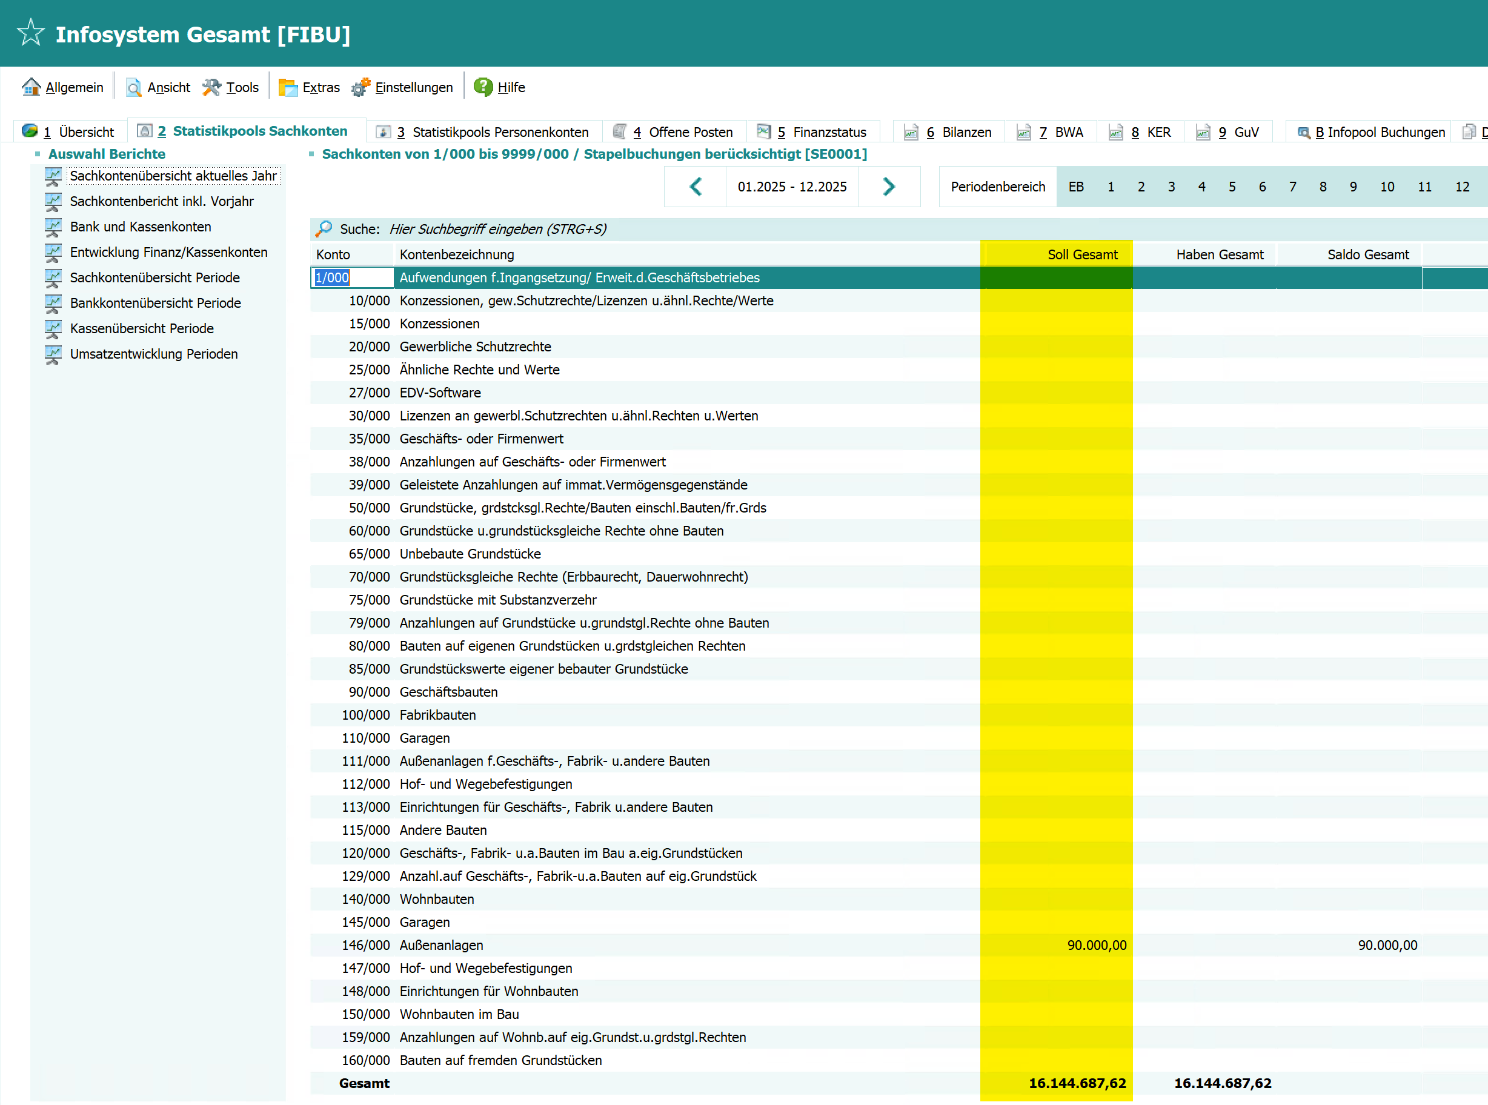This screenshot has height=1105, width=1488.
Task: Click the Saldo Gesamt column header
Action: point(1367,254)
